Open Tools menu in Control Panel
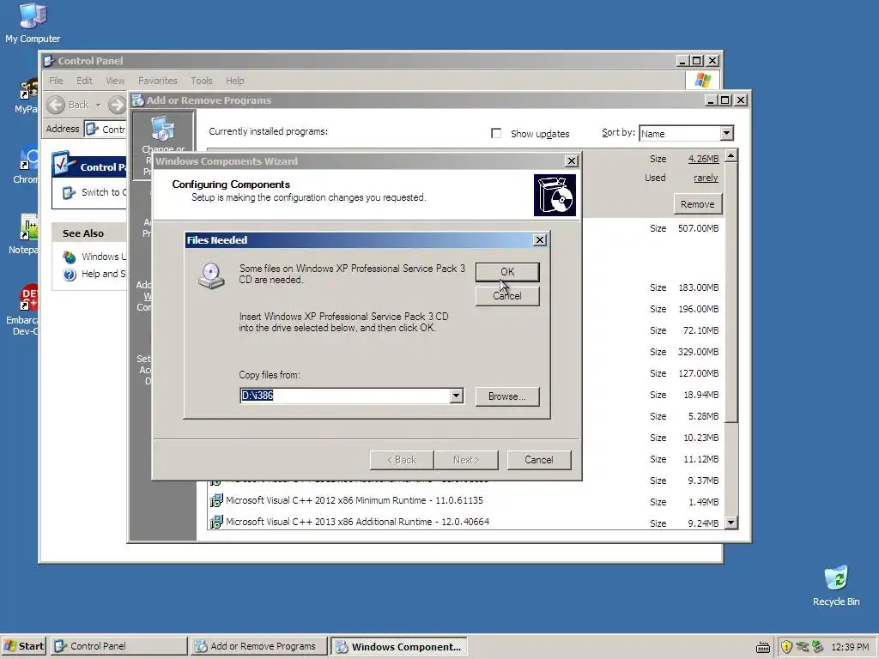Image resolution: width=879 pixels, height=659 pixels. coord(201,81)
